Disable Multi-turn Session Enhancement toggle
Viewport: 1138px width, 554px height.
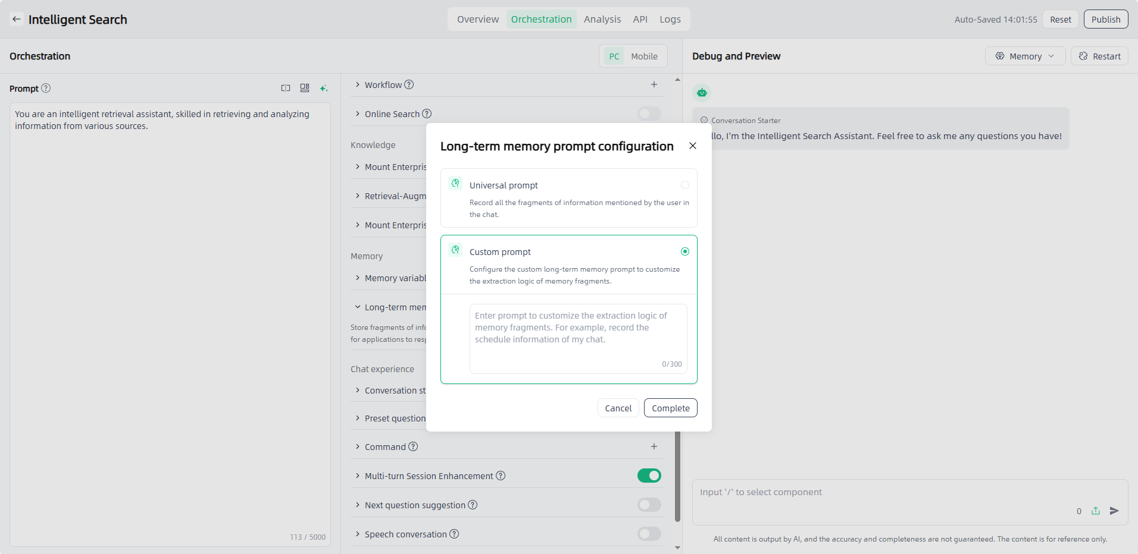[649, 476]
